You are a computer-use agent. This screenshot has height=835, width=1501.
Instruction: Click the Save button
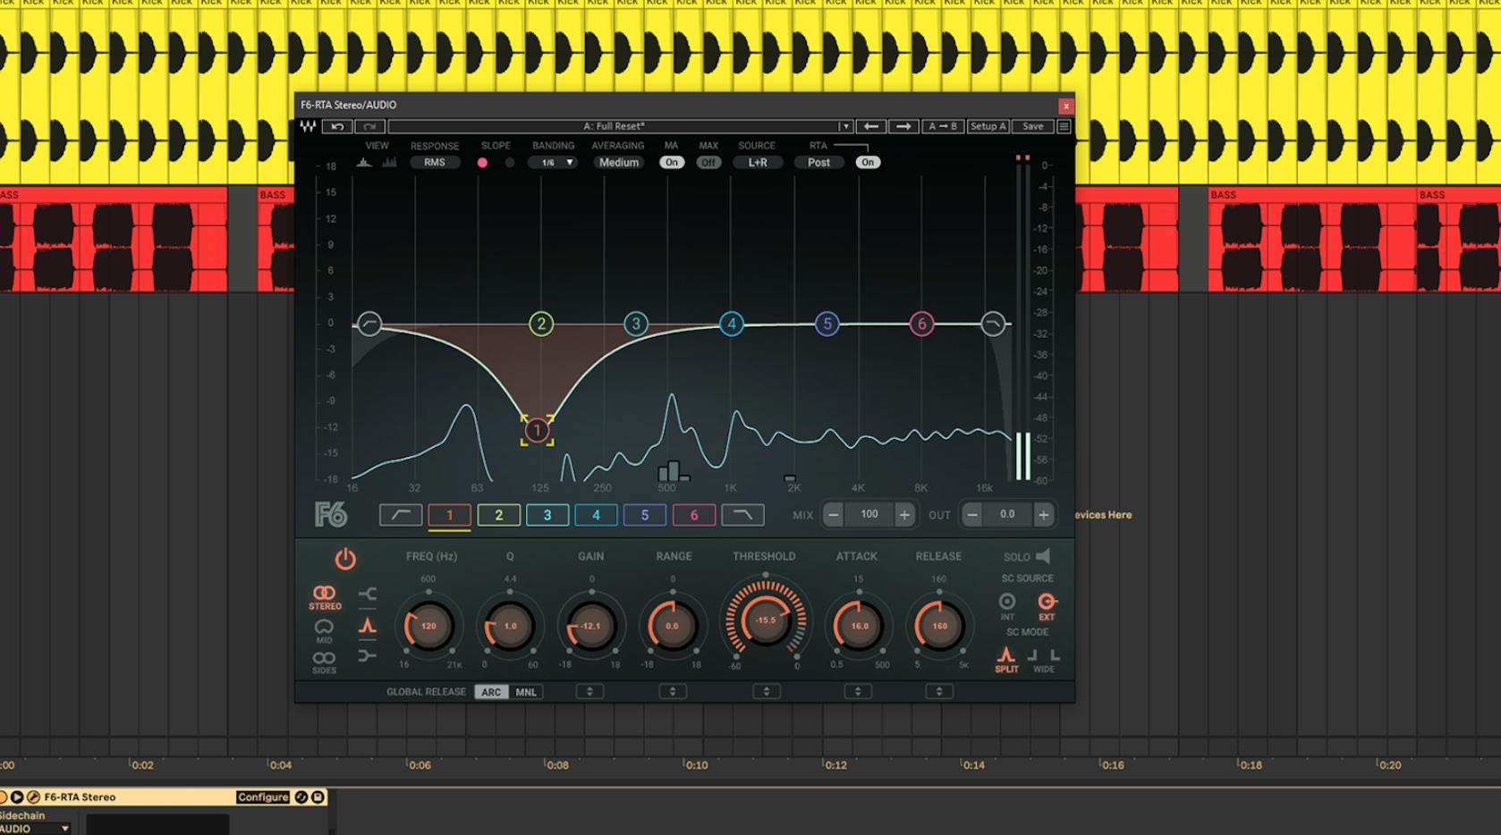[1033, 126]
